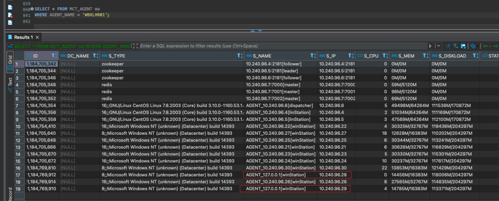The image size is (499, 201).
Task: Open the filter history dropdown arrow
Action: [x=438, y=46]
